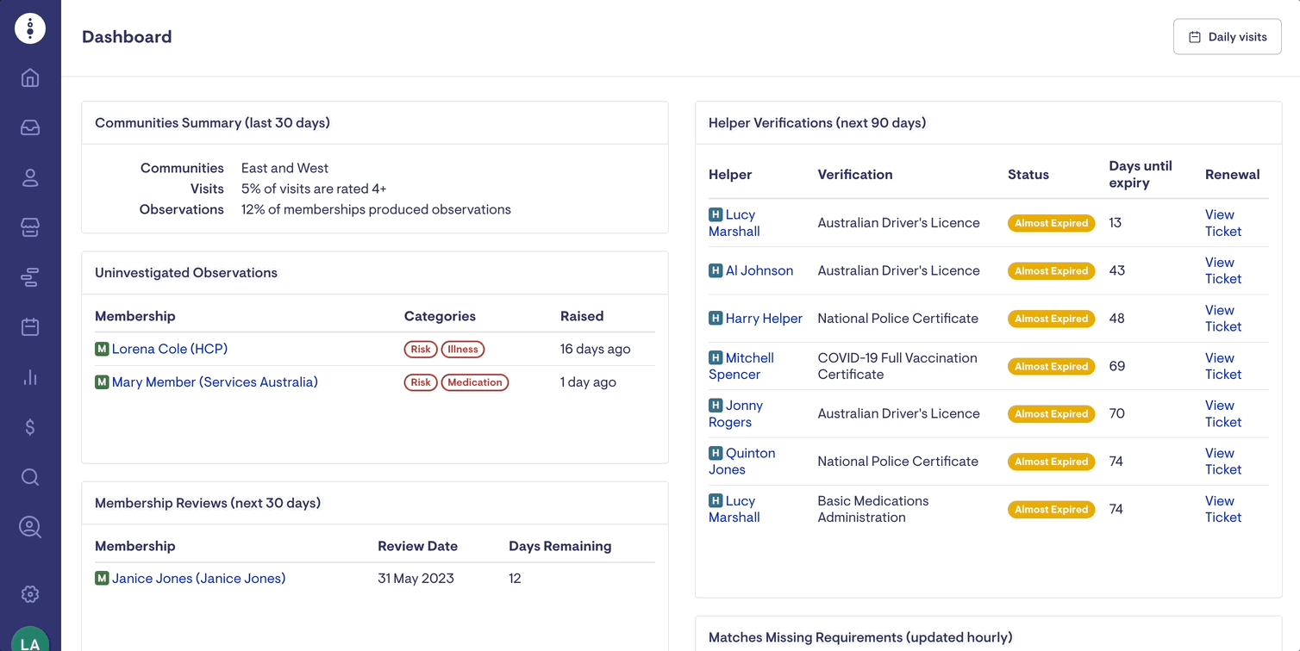Click the calendar icon in sidebar

30,327
